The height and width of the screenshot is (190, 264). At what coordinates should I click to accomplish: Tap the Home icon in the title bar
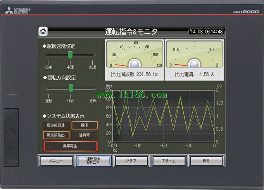43,31
